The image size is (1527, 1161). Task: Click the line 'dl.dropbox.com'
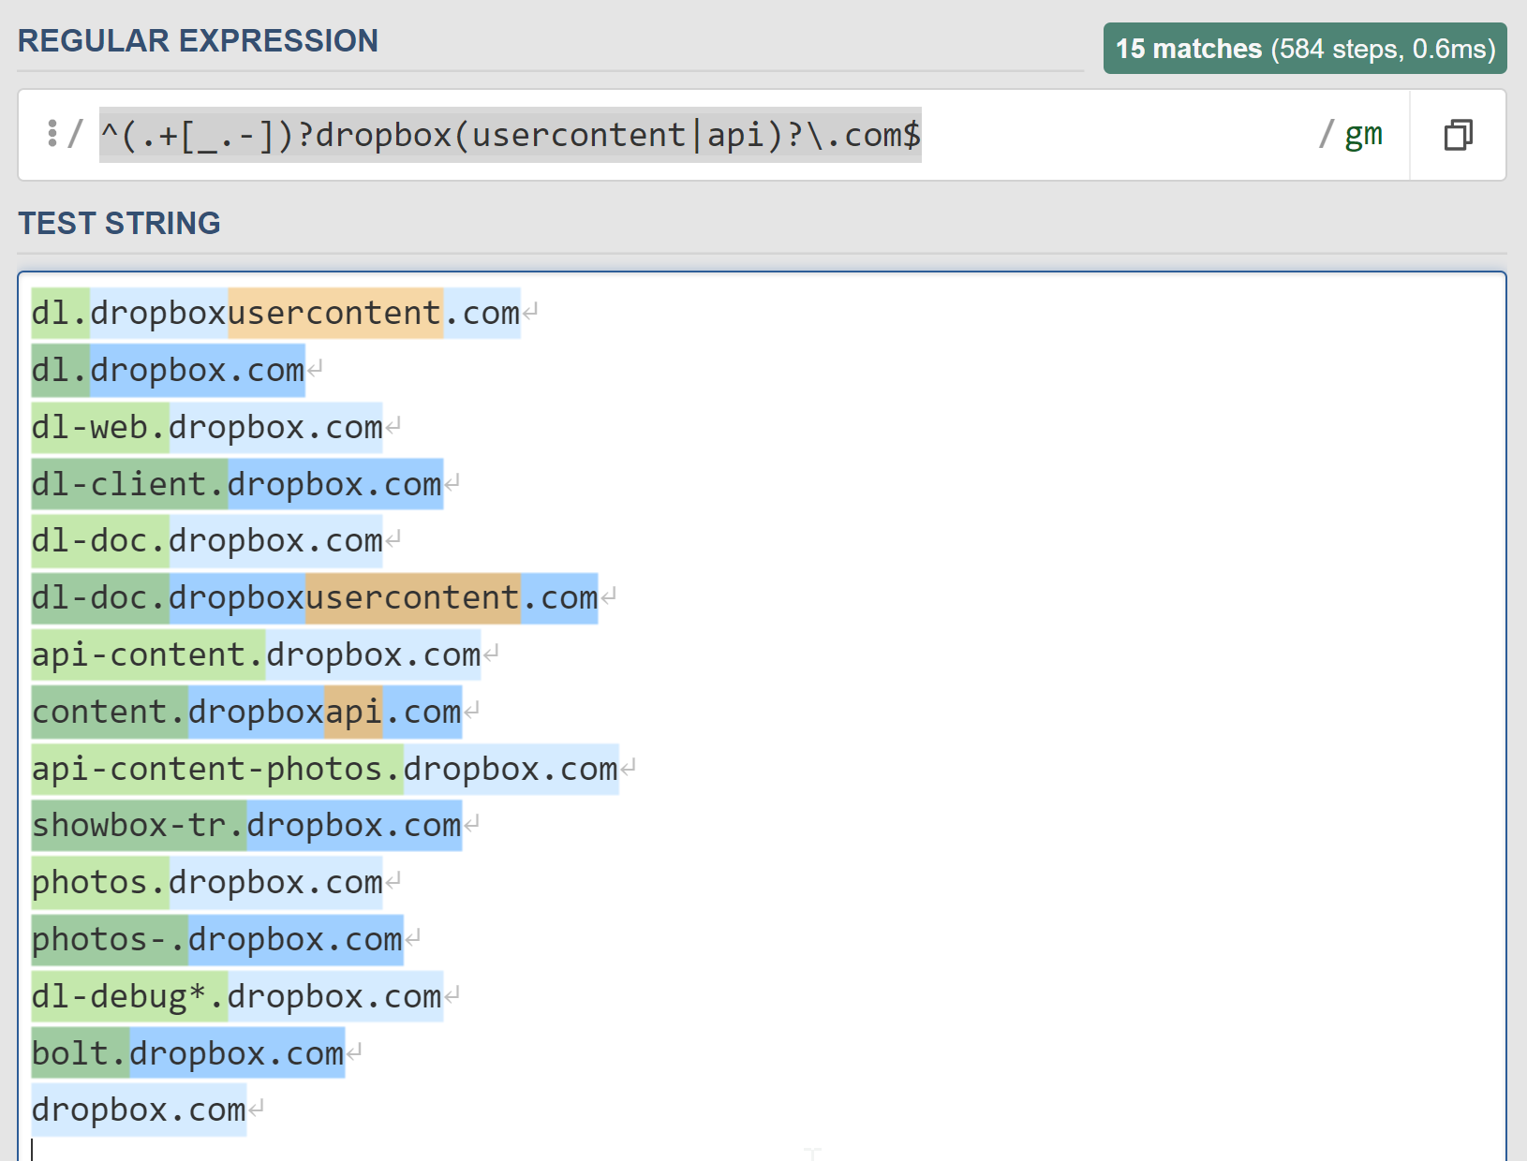click(168, 370)
